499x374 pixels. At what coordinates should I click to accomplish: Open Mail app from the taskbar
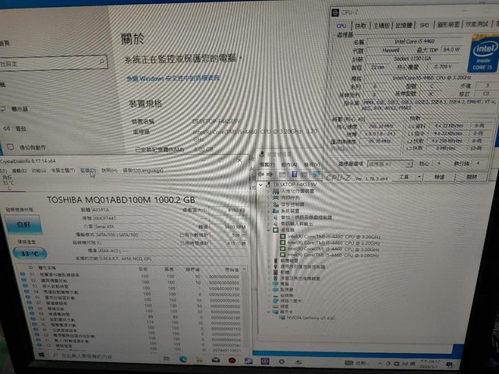(216, 360)
